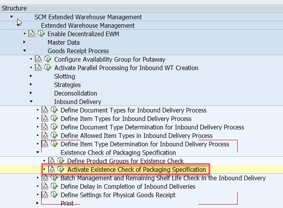Open IMG documentation for Enable Decentralized EWM
This screenshot has height=208, width=283.
[32, 34]
